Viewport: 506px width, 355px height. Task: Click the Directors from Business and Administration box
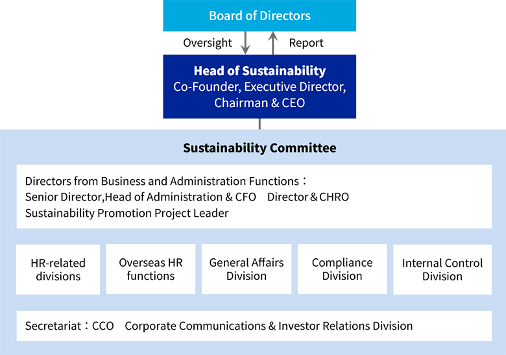[x=254, y=197]
